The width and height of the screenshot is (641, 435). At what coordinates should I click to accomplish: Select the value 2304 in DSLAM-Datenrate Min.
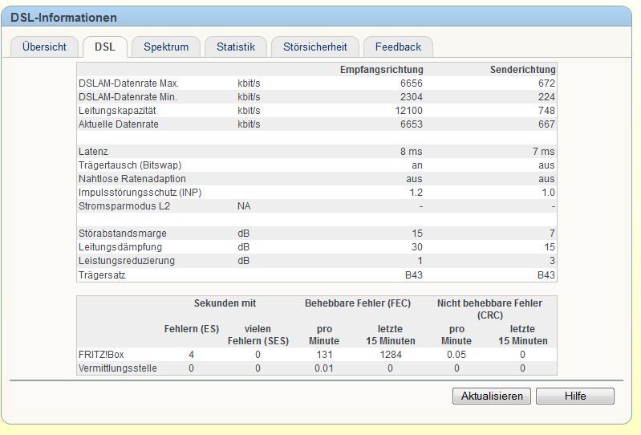(412, 97)
